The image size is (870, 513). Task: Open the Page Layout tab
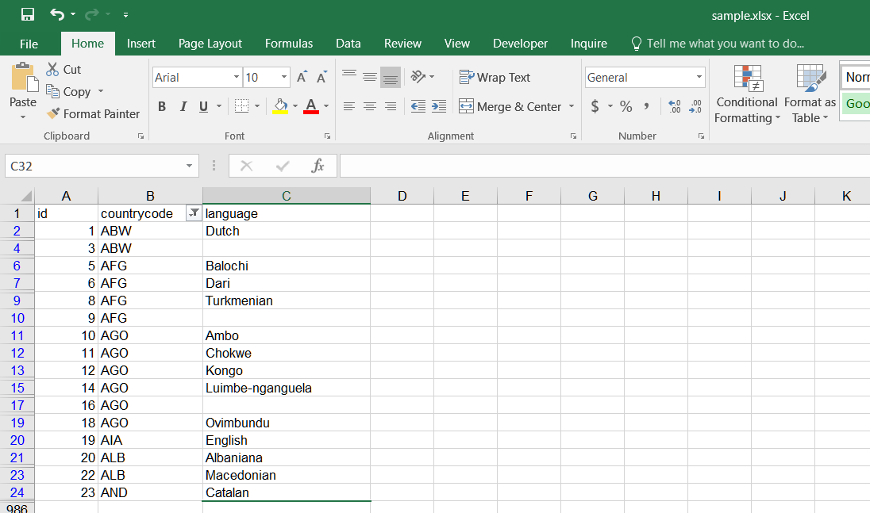click(210, 44)
